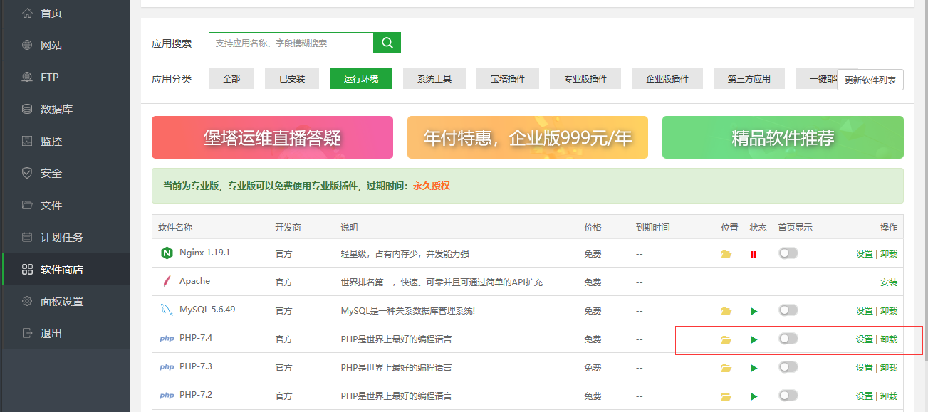Open PHP-7.3 install folder icon

(x=726, y=368)
